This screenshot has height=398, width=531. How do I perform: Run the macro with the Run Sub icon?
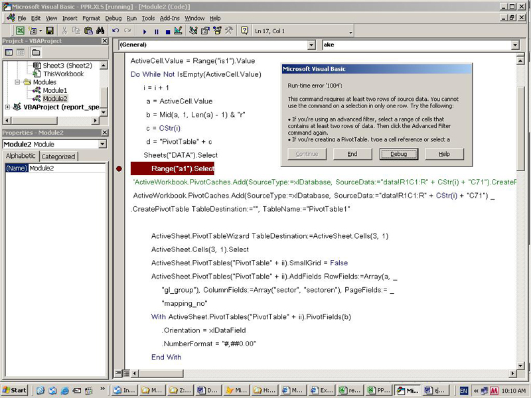point(144,31)
